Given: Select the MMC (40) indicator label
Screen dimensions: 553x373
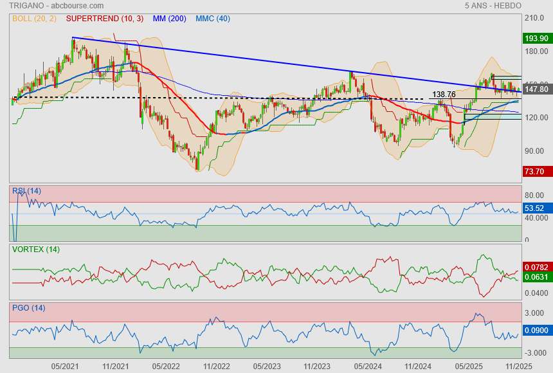Looking at the screenshot, I should point(212,19).
